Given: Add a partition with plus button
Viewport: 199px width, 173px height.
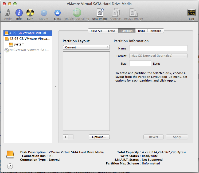Looking at the screenshot, I should pyautogui.click(x=66, y=137).
